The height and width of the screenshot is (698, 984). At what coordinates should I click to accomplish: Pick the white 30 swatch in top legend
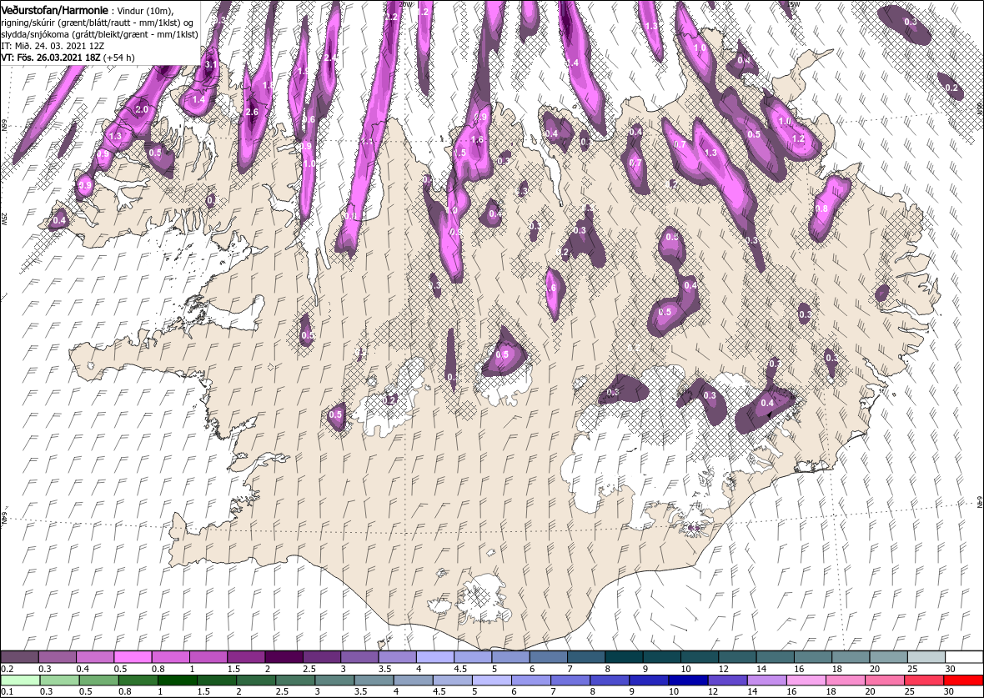pyautogui.click(x=964, y=656)
